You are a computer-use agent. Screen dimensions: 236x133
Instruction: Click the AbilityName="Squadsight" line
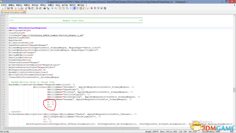[65, 89]
